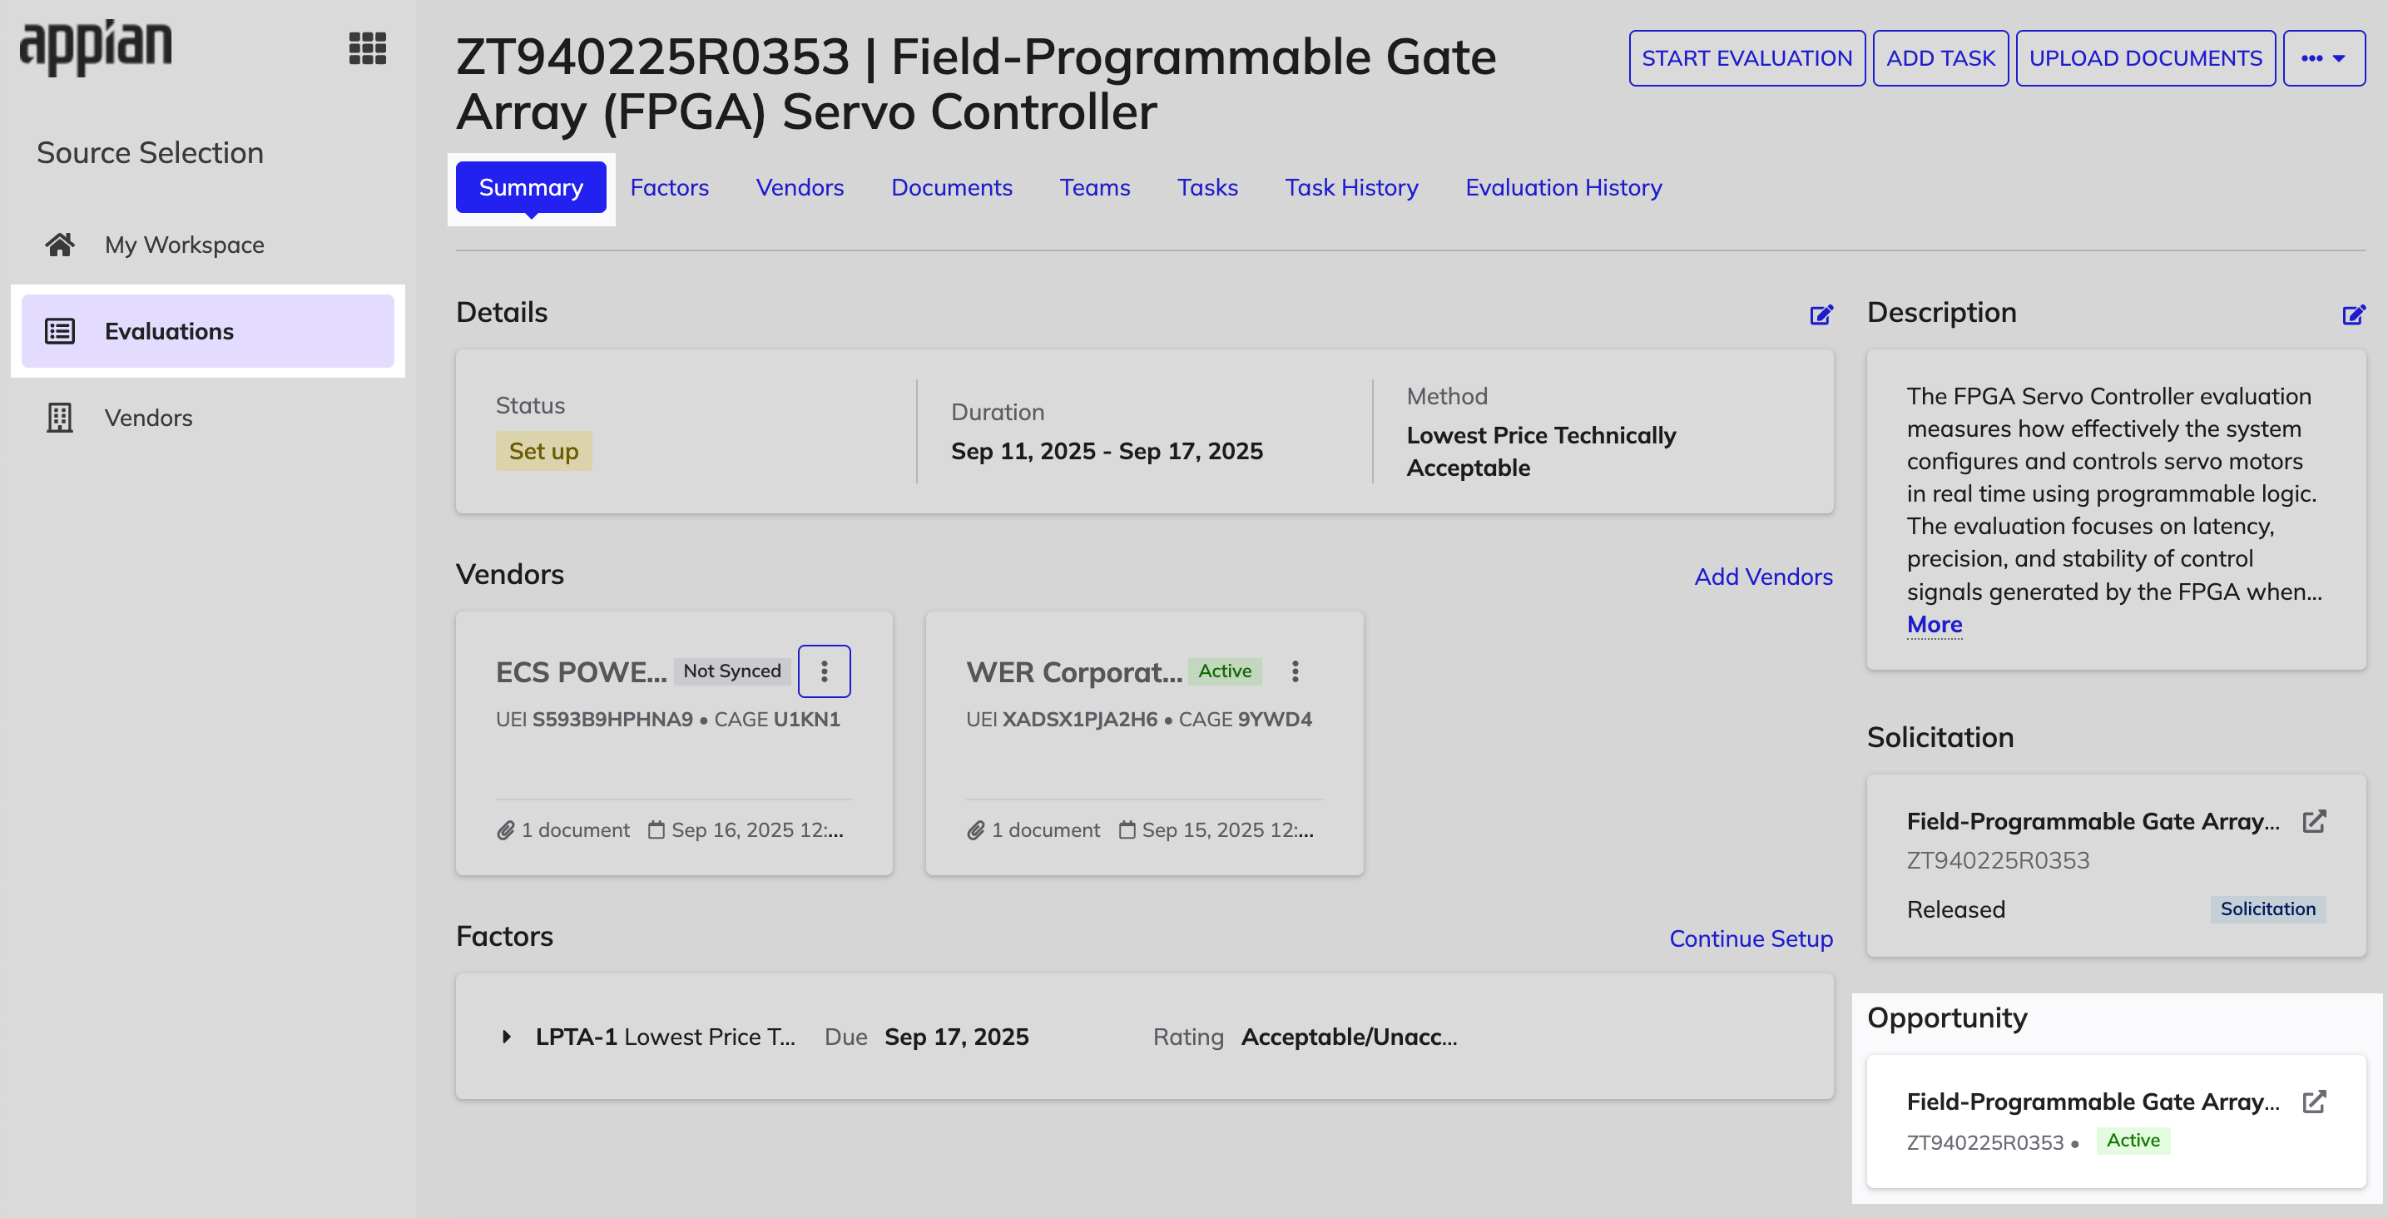The height and width of the screenshot is (1218, 2388).
Task: Click calendar icon beside Sep 15, 2025
Action: click(x=1127, y=829)
